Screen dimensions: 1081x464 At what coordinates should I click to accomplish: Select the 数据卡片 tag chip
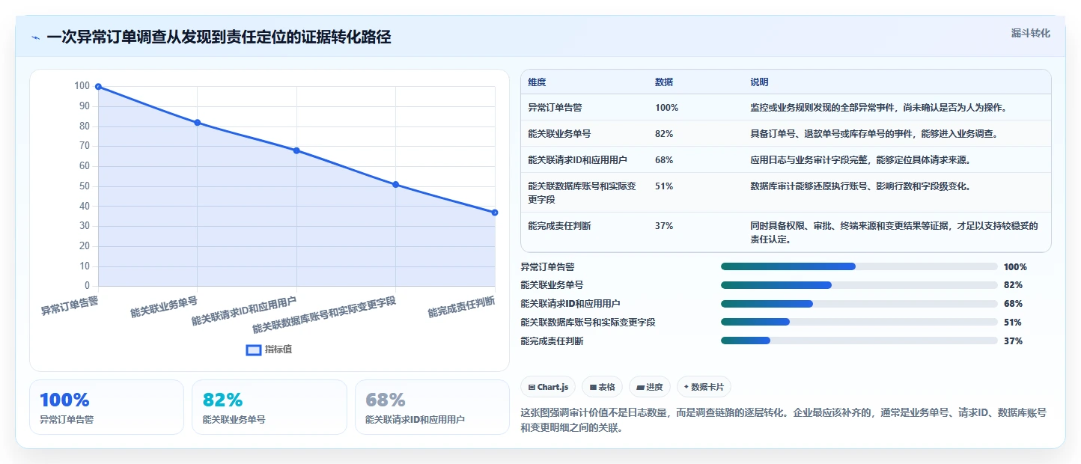[x=704, y=387]
